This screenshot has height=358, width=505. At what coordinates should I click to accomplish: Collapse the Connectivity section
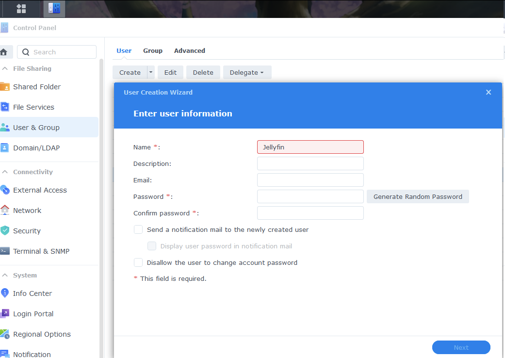tap(5, 172)
